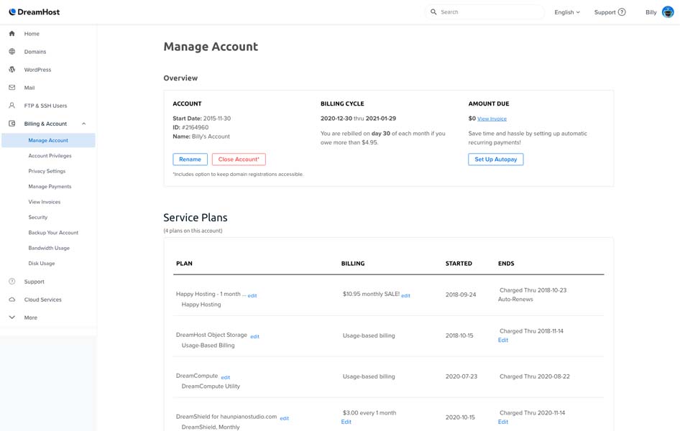
Task: Click the Billing & Account wallet icon
Action: (x=12, y=124)
